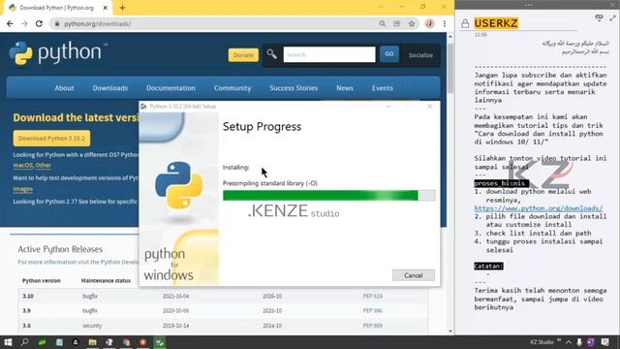The image size is (620, 349).
Task: Open the Socialize menu
Action: pos(420,55)
